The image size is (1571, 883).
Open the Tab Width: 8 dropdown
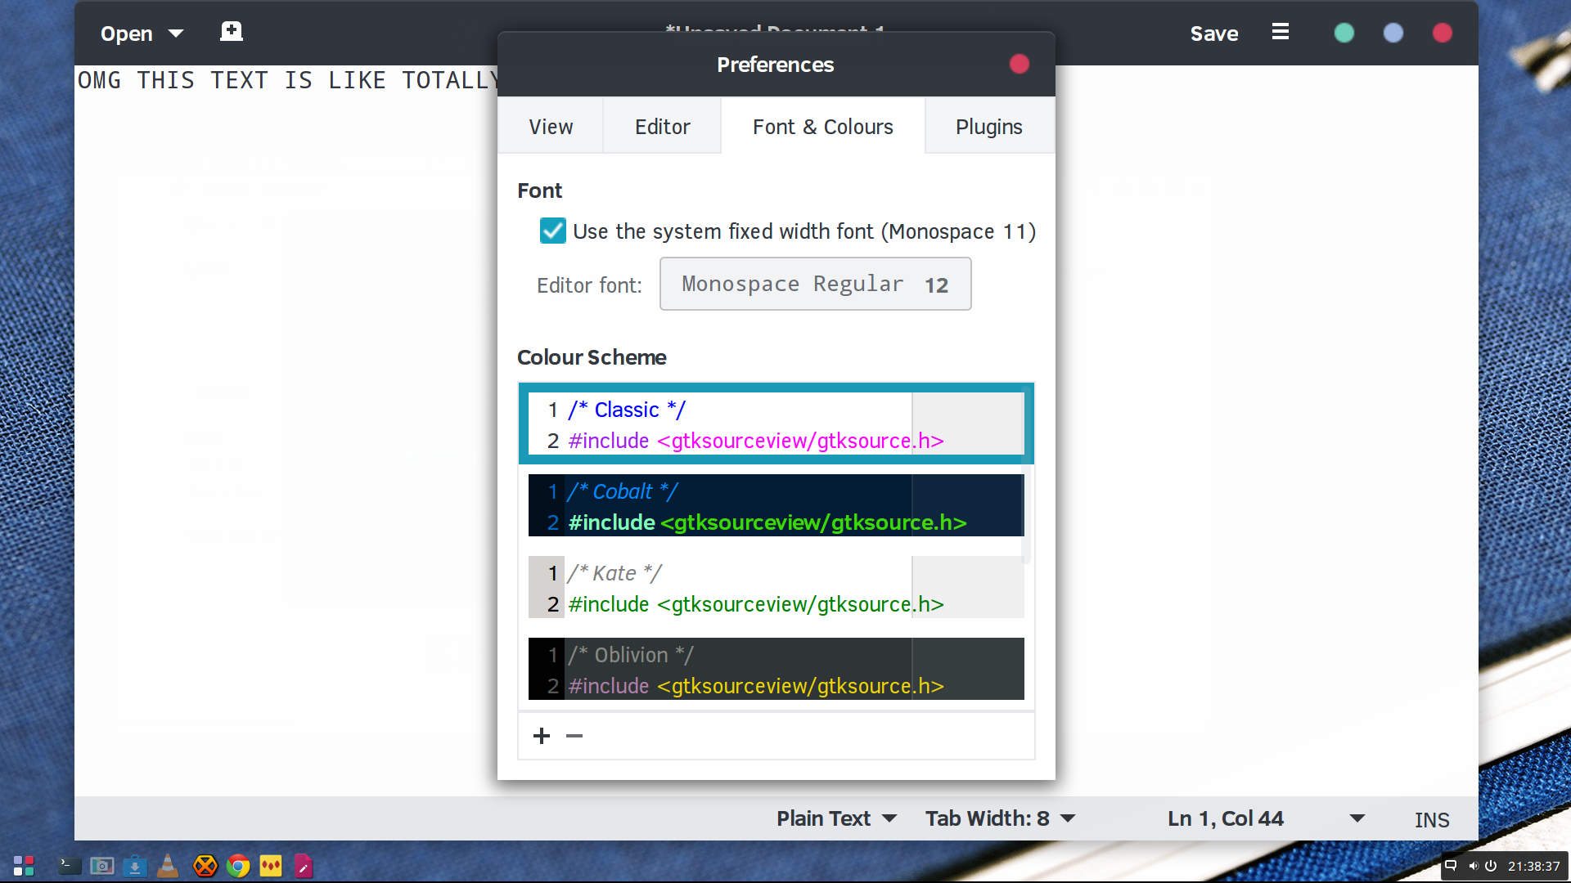[1000, 818]
